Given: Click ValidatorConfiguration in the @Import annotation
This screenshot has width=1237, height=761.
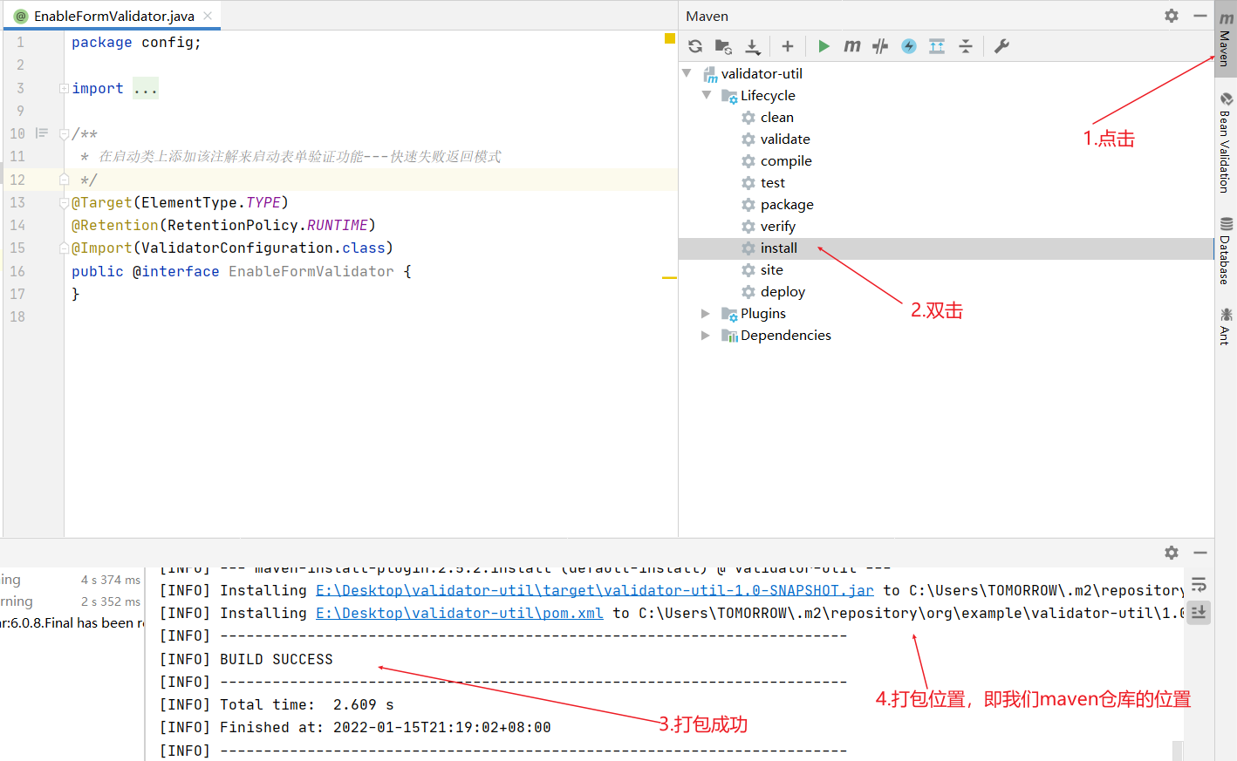Looking at the screenshot, I should coord(236,248).
